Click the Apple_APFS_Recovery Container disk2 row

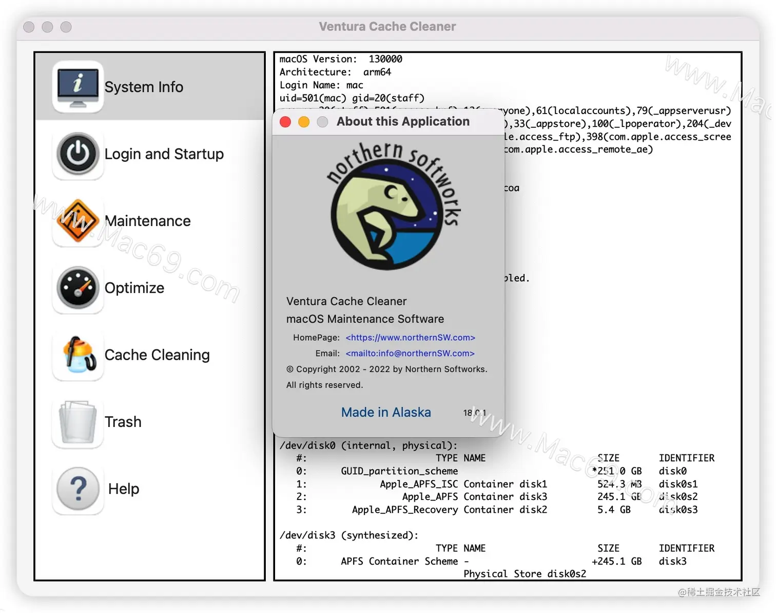pyautogui.click(x=497, y=510)
